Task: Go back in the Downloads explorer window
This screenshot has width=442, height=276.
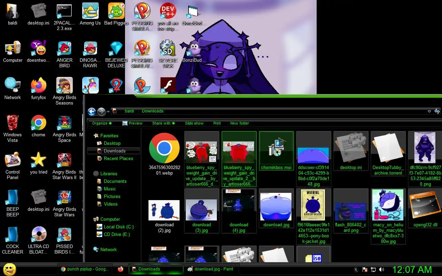Action: click(x=92, y=111)
